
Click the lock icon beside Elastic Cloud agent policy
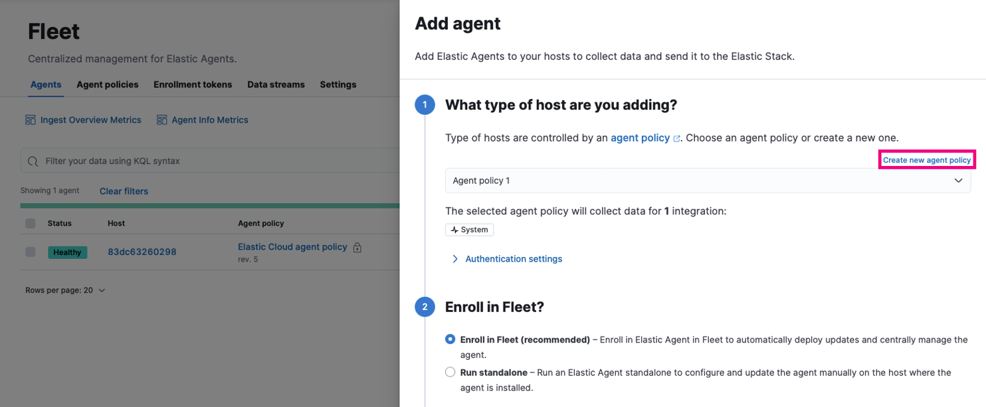357,247
